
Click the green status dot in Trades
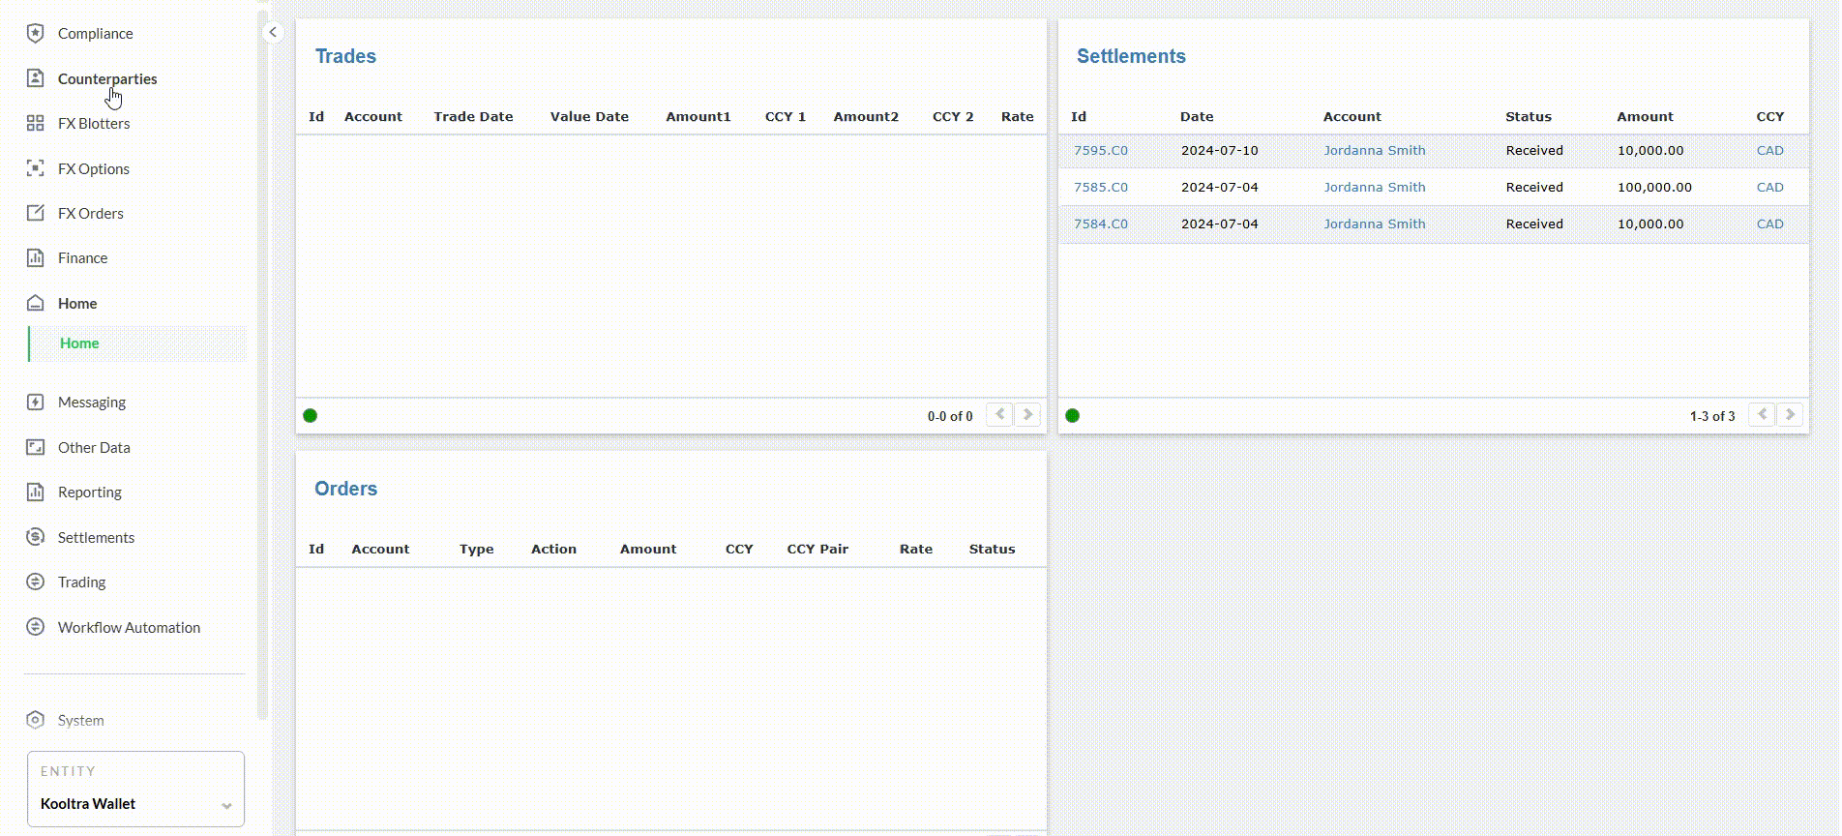[311, 415]
